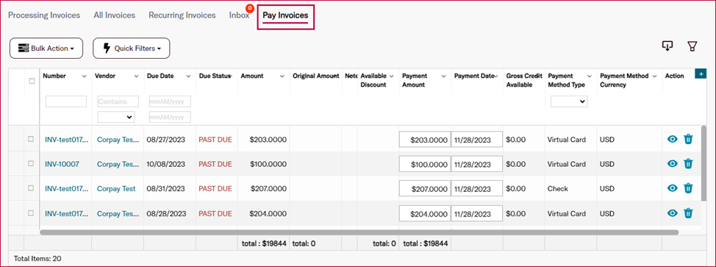Click the 'Total Items: 20' text

pyautogui.click(x=37, y=258)
